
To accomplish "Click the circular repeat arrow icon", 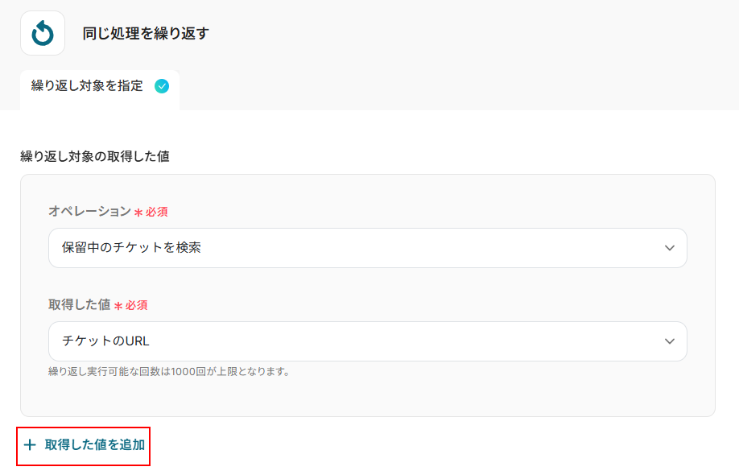I will click(42, 33).
